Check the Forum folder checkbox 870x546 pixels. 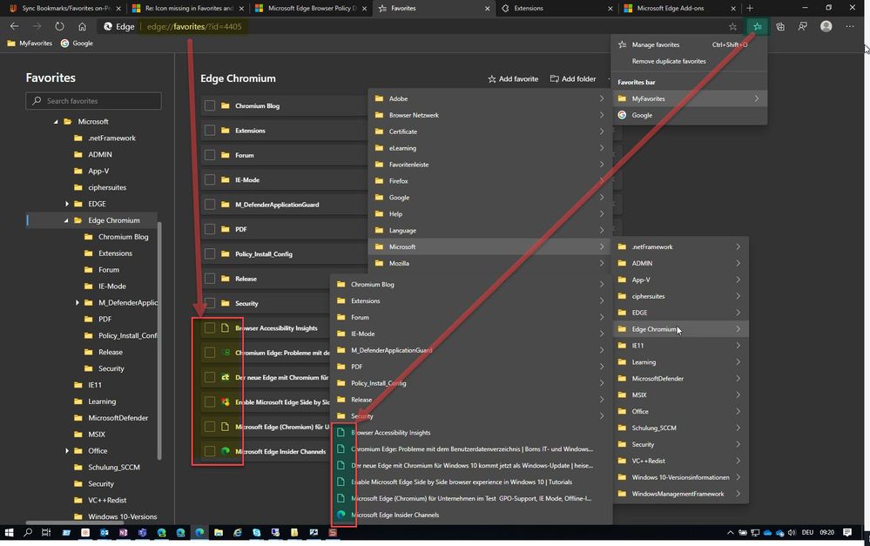[x=210, y=155]
